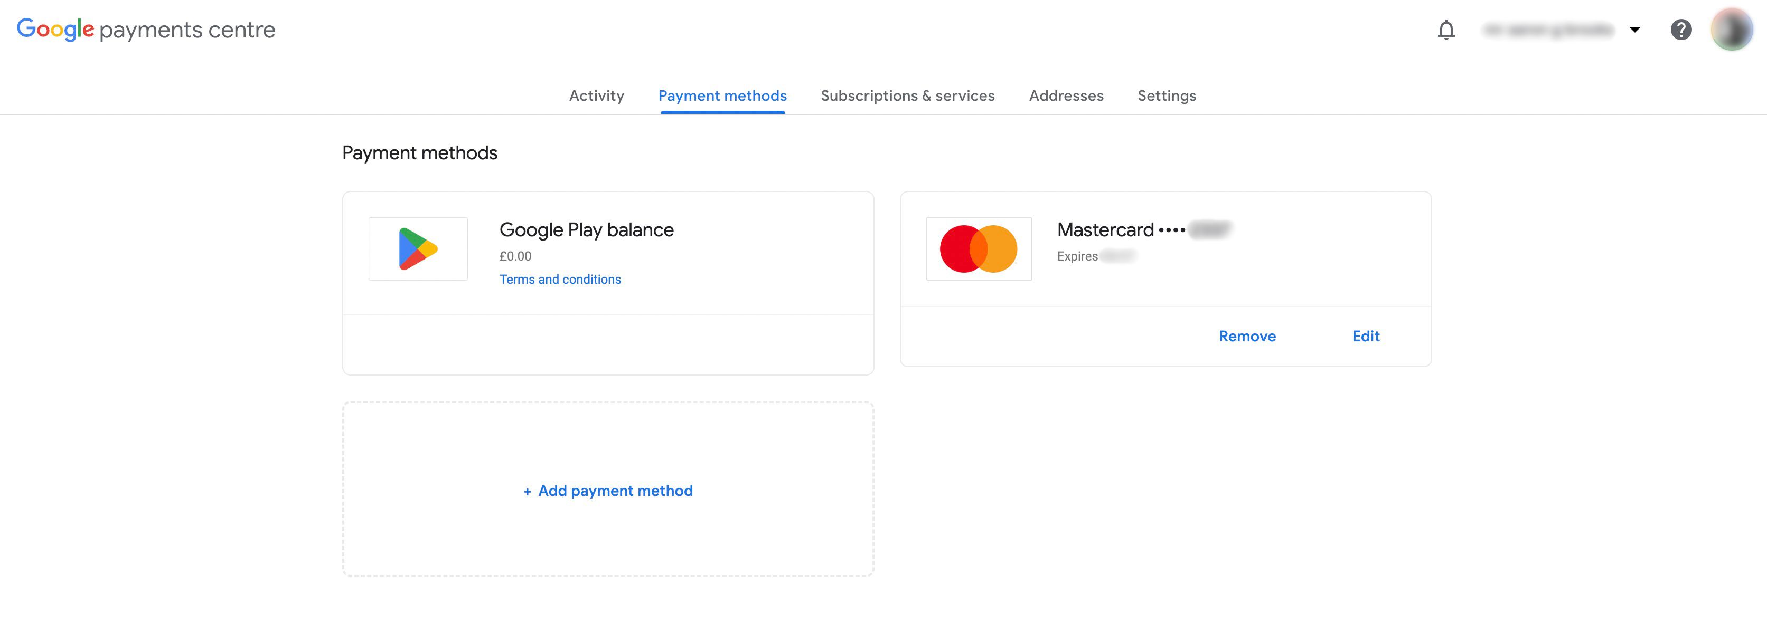Viewport: 1767px width, 634px height.
Task: Click the Mastercard card logo
Action: coord(978,248)
